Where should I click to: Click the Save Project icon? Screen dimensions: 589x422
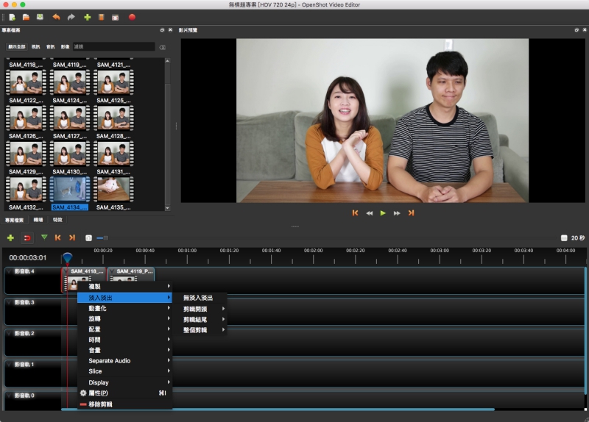[40, 17]
